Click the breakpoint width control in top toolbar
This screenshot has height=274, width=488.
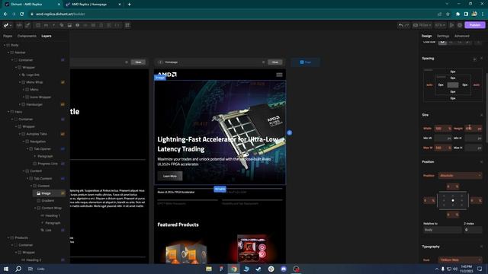tap(422, 25)
